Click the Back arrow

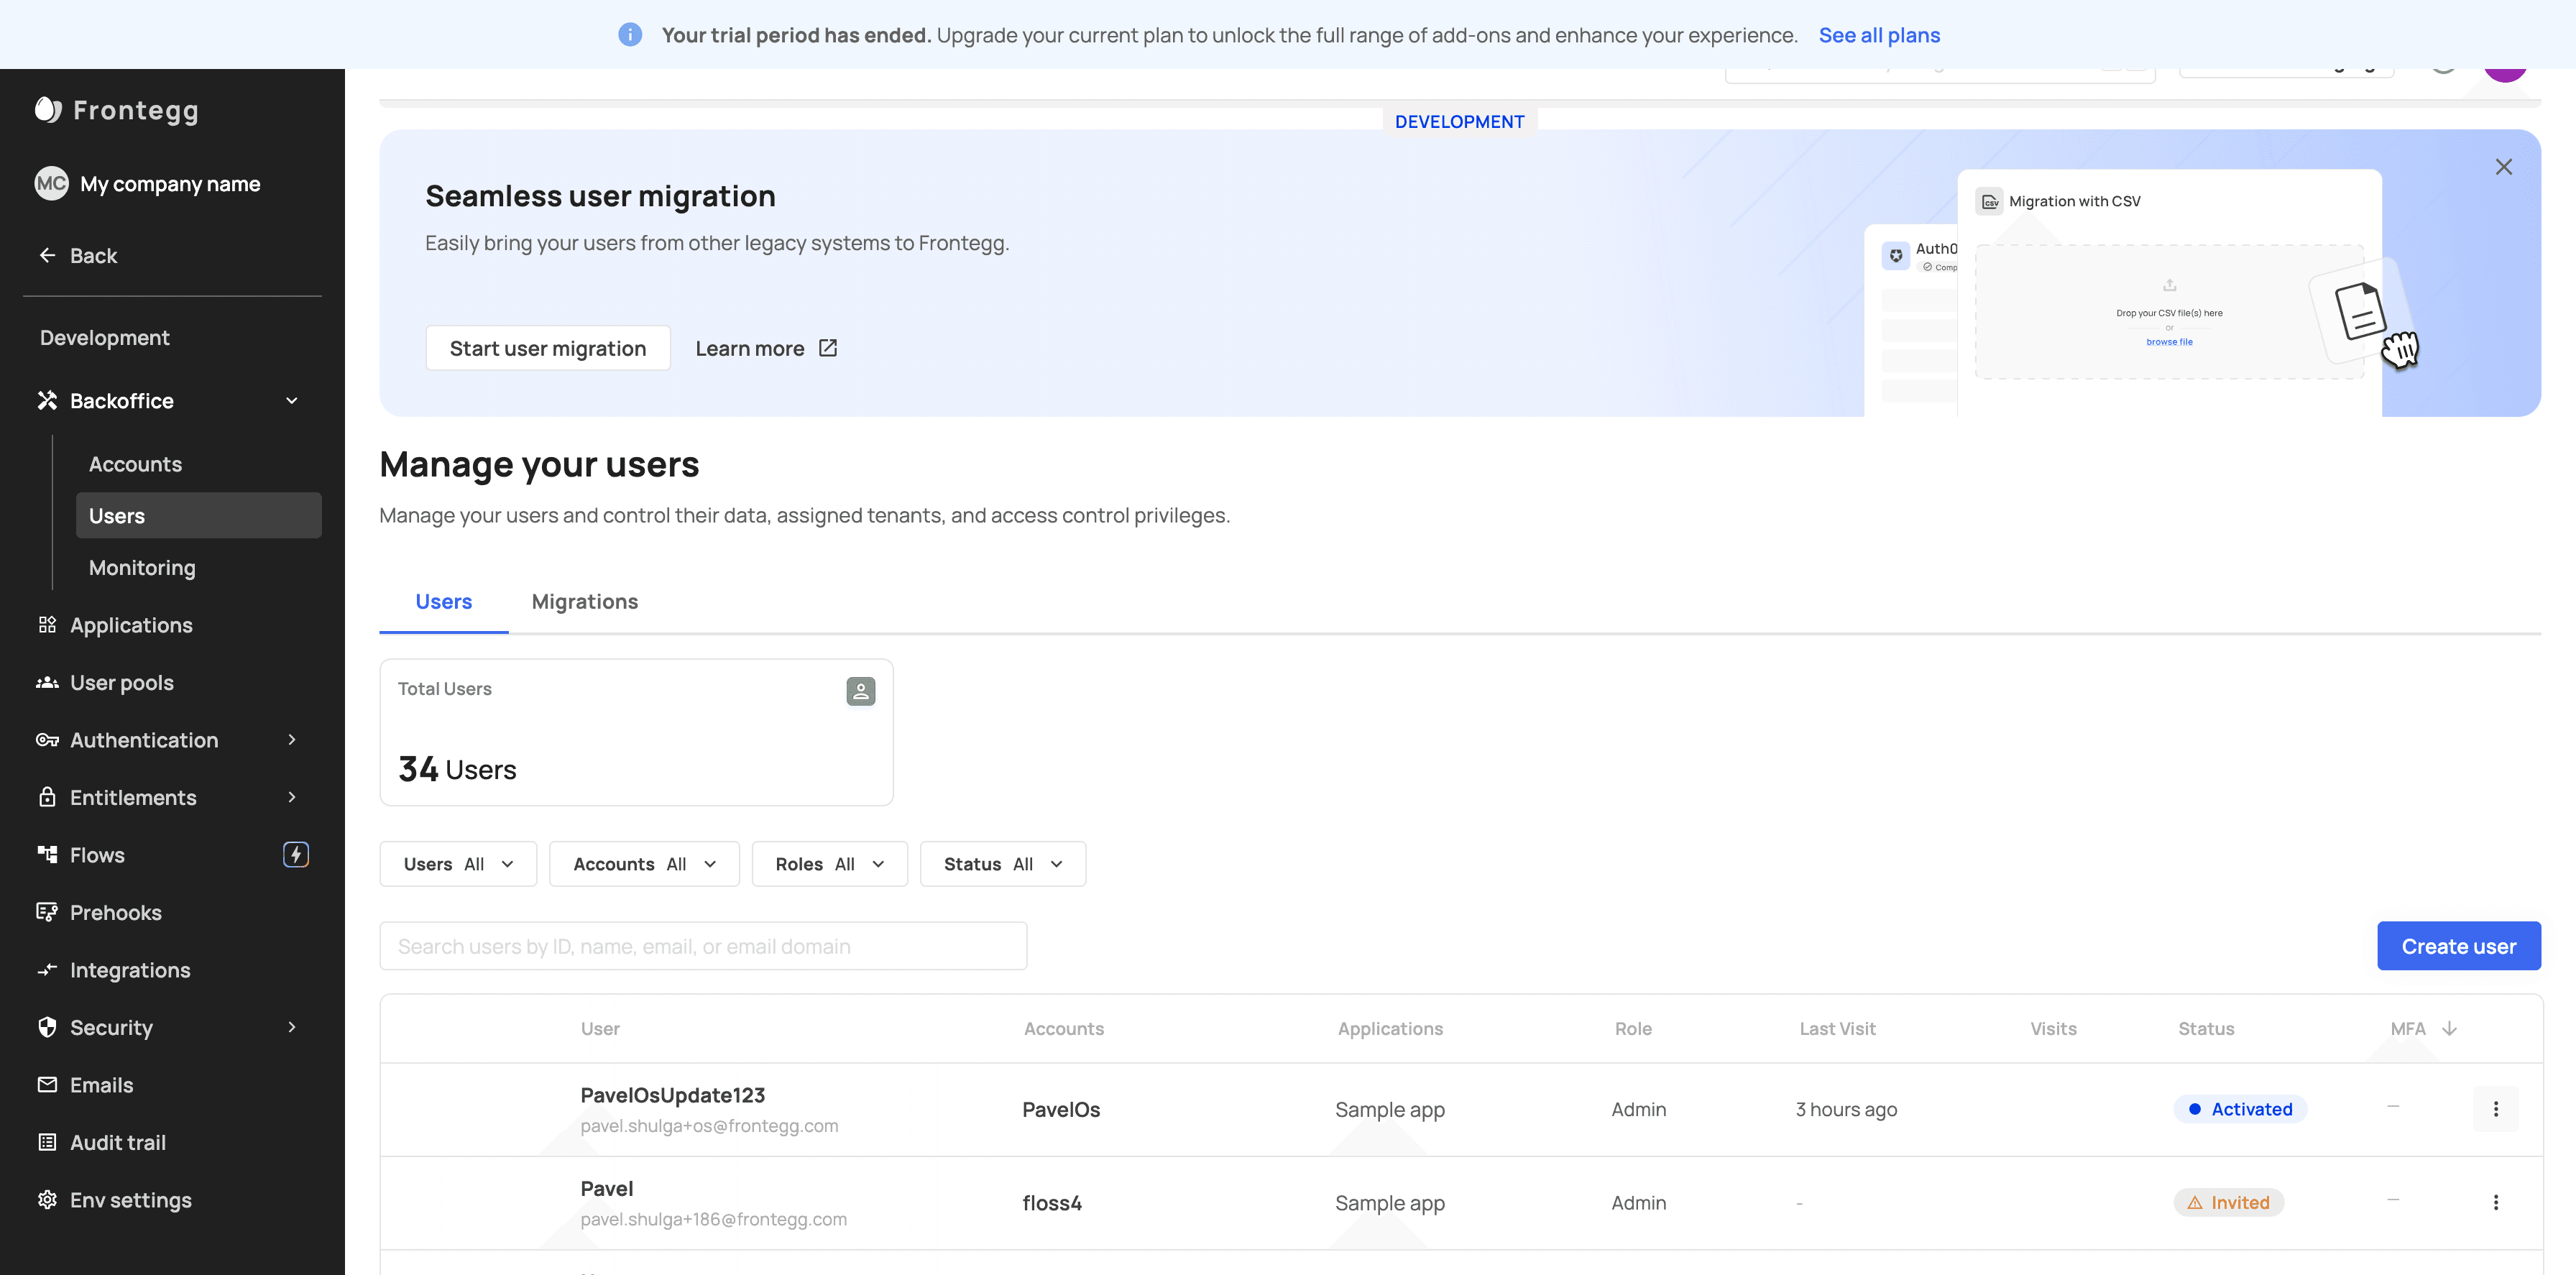point(47,255)
